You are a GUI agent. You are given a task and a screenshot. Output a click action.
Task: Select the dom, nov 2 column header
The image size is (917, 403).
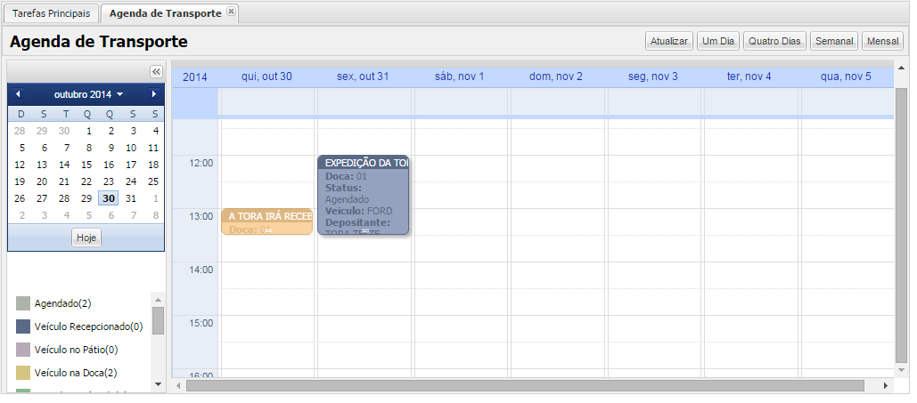point(555,77)
